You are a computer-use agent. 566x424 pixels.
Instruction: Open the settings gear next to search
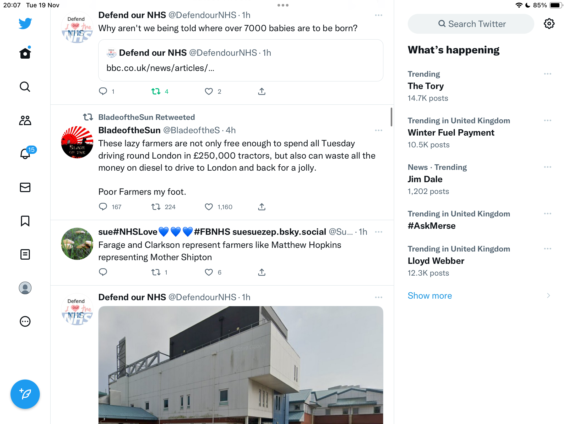coord(549,24)
